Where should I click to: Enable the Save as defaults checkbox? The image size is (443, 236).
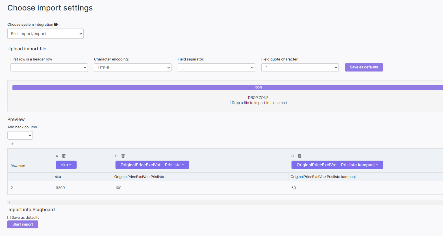(9, 217)
